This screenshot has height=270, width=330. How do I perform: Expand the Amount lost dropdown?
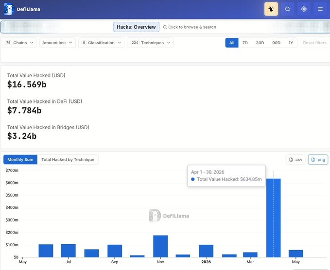[x=57, y=43]
